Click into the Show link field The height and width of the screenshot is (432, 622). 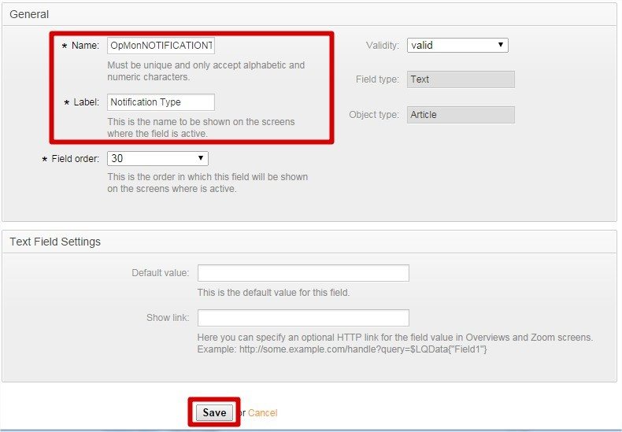303,318
